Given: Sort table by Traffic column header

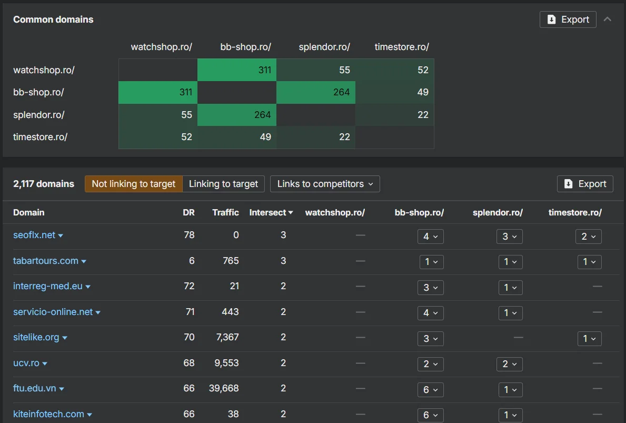Looking at the screenshot, I should (225, 212).
